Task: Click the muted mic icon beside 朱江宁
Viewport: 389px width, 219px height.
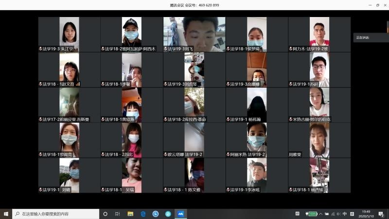Action: [x=41, y=49]
